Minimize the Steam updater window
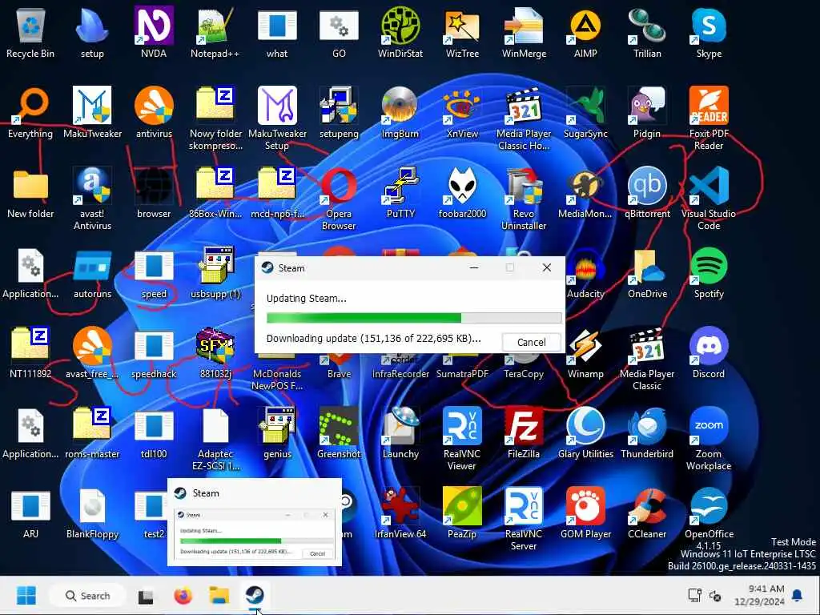 pyautogui.click(x=474, y=267)
